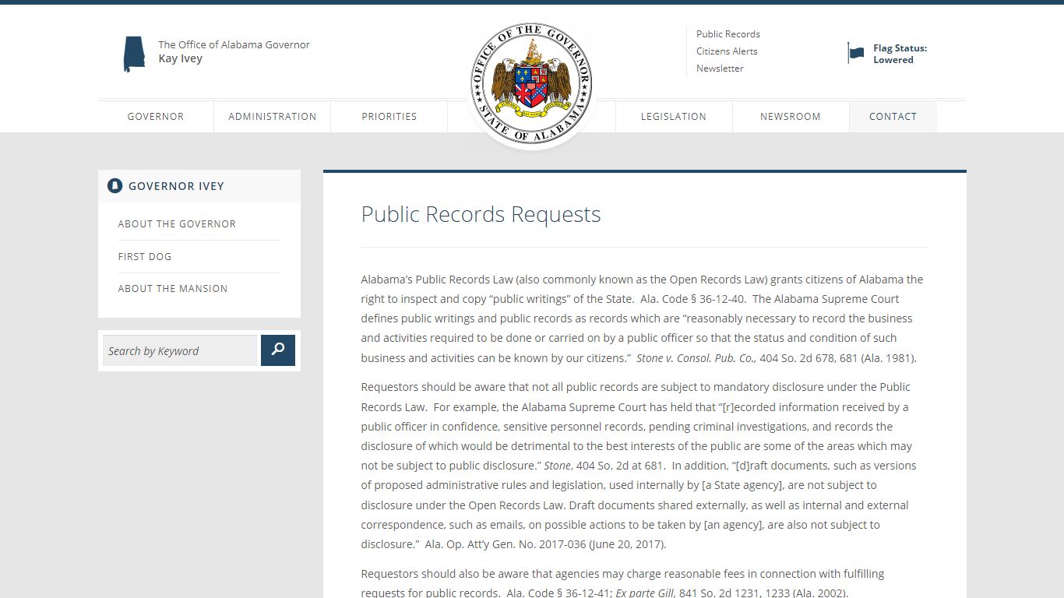Click the Alabama state silhouette icon
The height and width of the screenshot is (598, 1064).
[134, 55]
